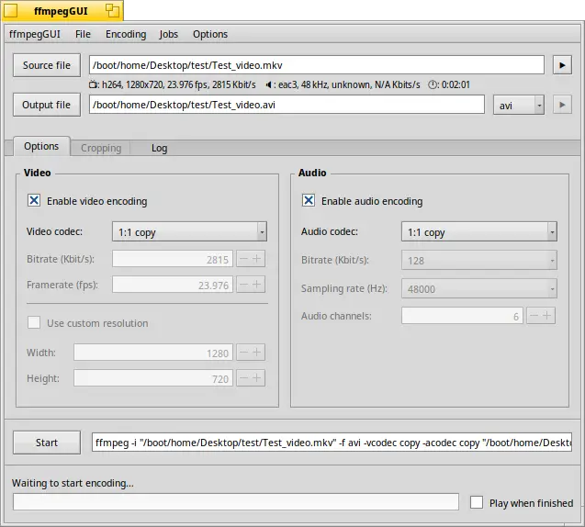The width and height of the screenshot is (585, 527).
Task: Increase the Width with plus
Action: [x=257, y=353]
